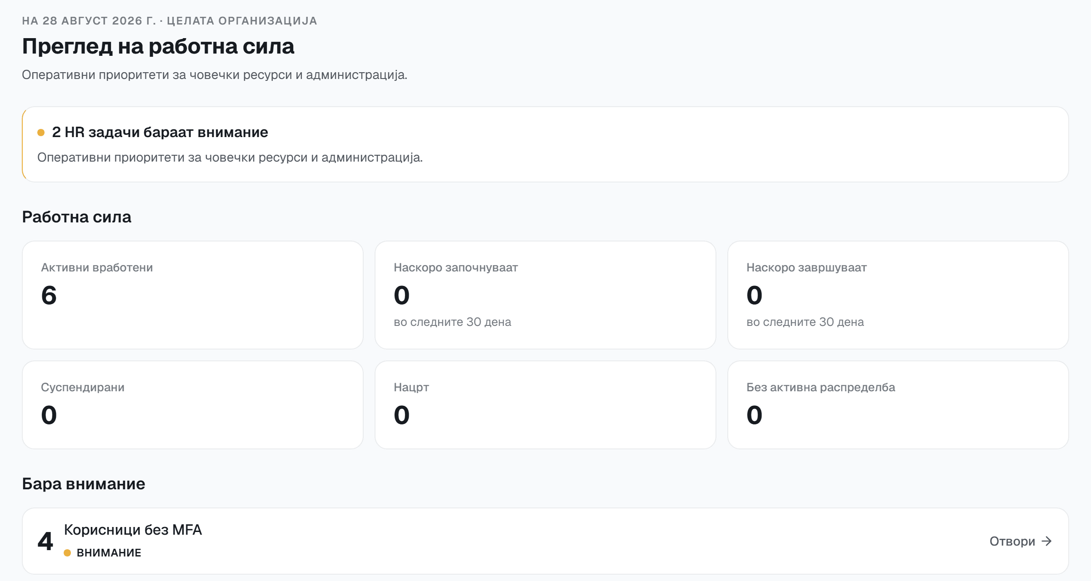
Task: Open the Без активна распределба card
Action: 898,405
